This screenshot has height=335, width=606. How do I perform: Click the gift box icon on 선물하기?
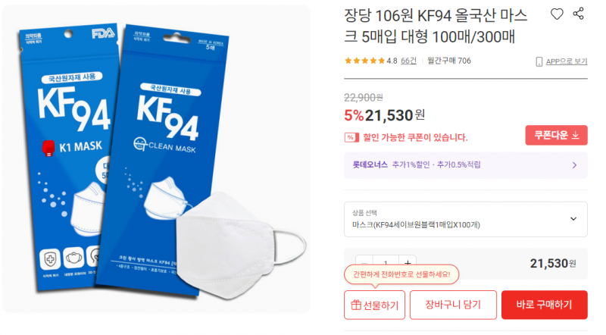pos(356,305)
